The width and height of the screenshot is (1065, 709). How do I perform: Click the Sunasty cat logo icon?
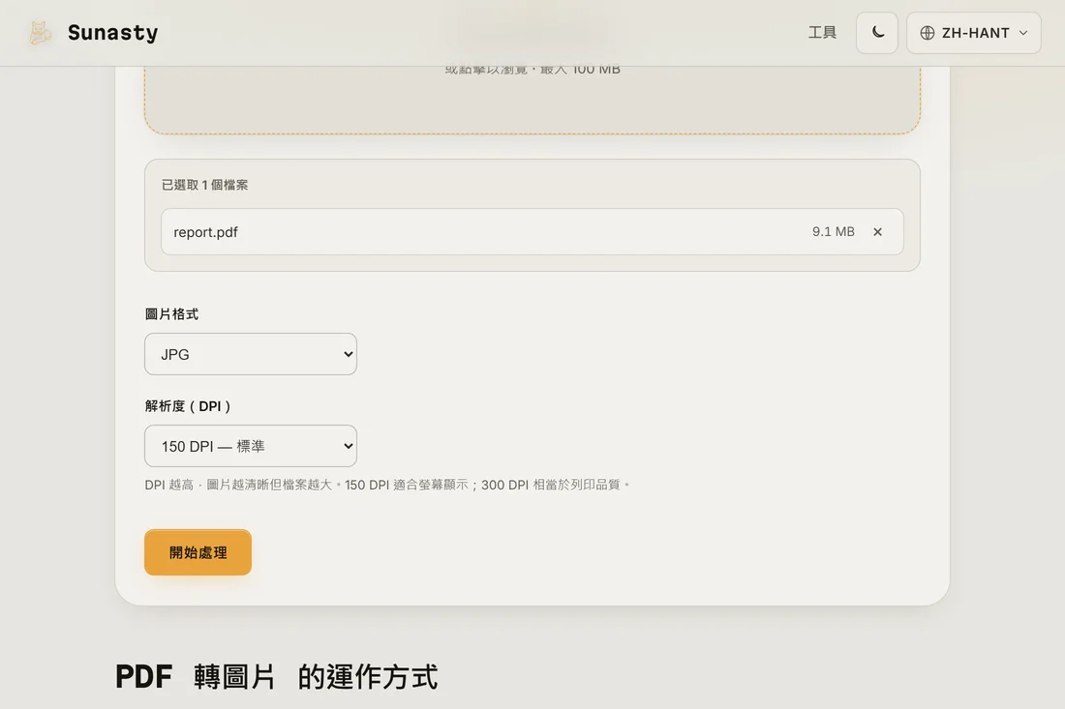coord(40,33)
